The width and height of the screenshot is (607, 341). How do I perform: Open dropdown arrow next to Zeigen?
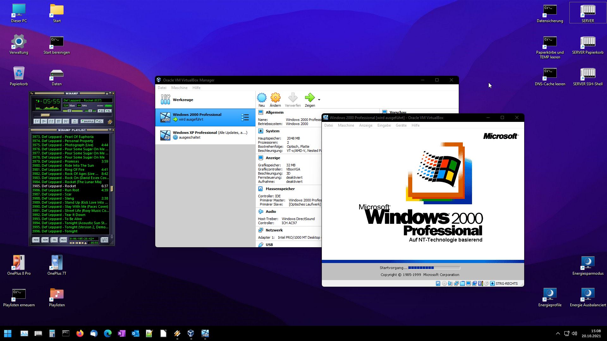[x=319, y=100]
